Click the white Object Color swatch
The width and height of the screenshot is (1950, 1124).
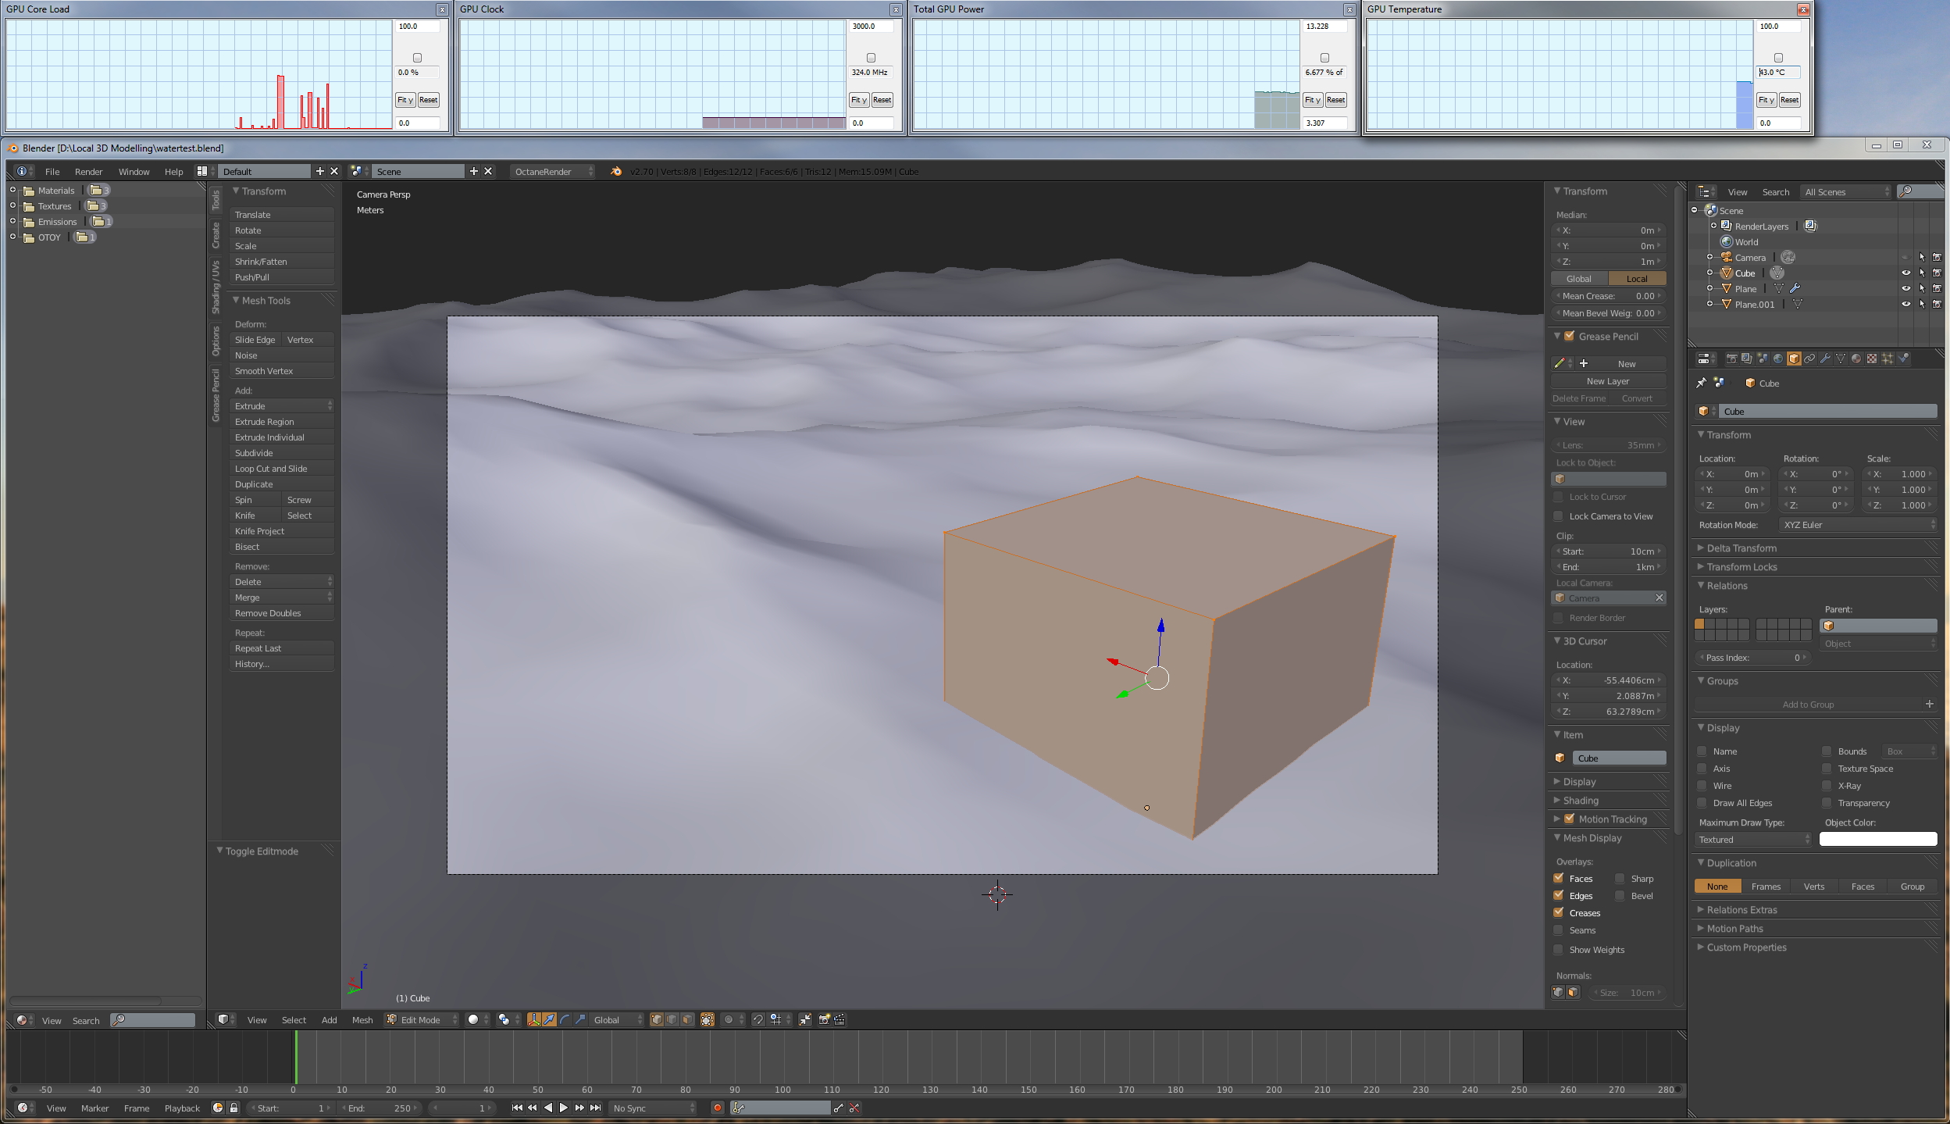click(x=1877, y=839)
